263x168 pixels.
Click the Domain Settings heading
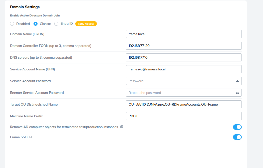coord(25,7)
